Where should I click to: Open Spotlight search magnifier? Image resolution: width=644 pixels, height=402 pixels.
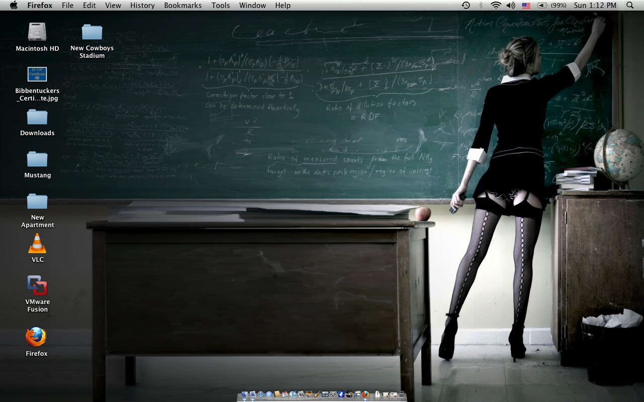tap(630, 6)
